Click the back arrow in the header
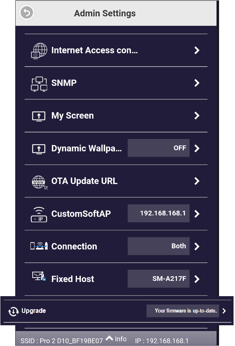Screen dimensions: 235x346 click(26, 13)
